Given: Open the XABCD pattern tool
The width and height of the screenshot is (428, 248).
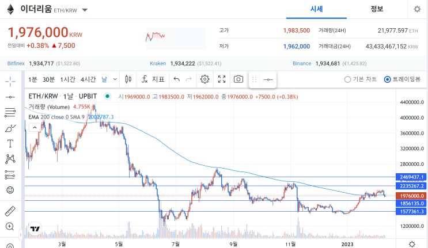Looking at the screenshot, I should point(10,159).
